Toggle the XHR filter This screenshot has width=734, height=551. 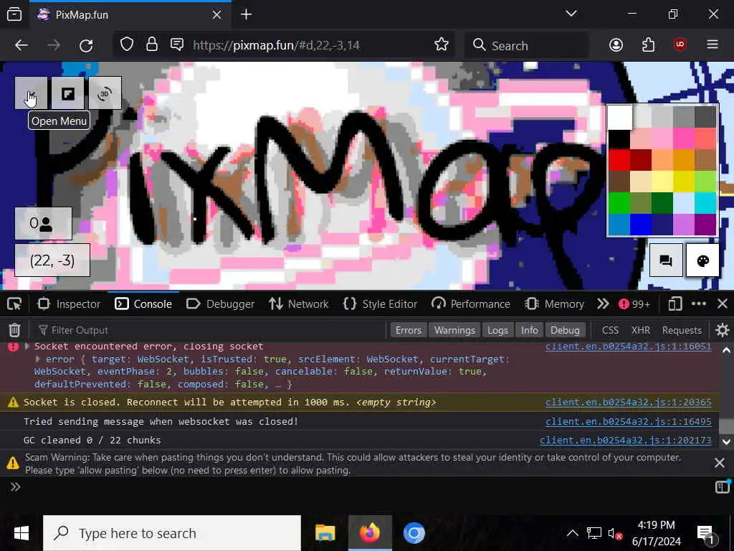tap(640, 330)
